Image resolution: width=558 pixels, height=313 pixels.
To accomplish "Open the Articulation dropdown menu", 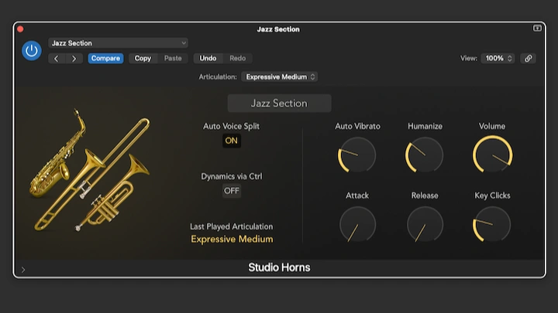I will pyautogui.click(x=280, y=77).
